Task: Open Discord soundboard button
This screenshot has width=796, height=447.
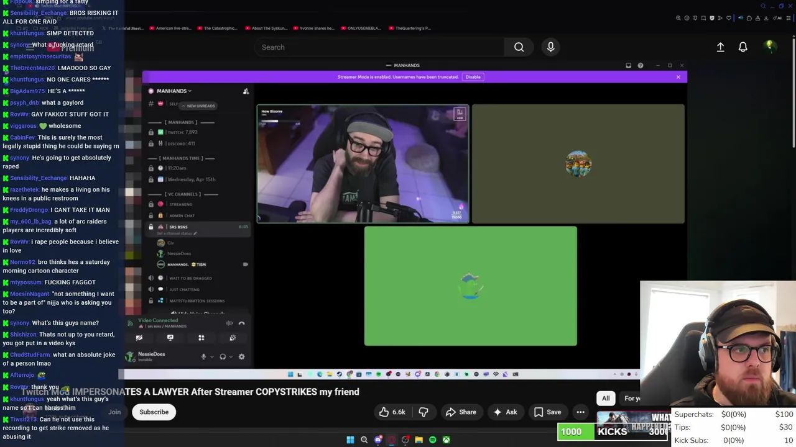Action: coord(233,338)
